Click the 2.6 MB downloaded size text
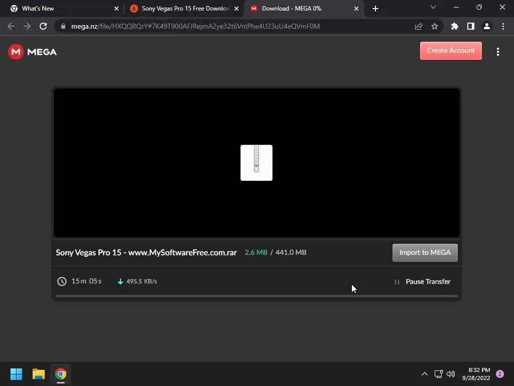The image size is (514, 386). 256,252
